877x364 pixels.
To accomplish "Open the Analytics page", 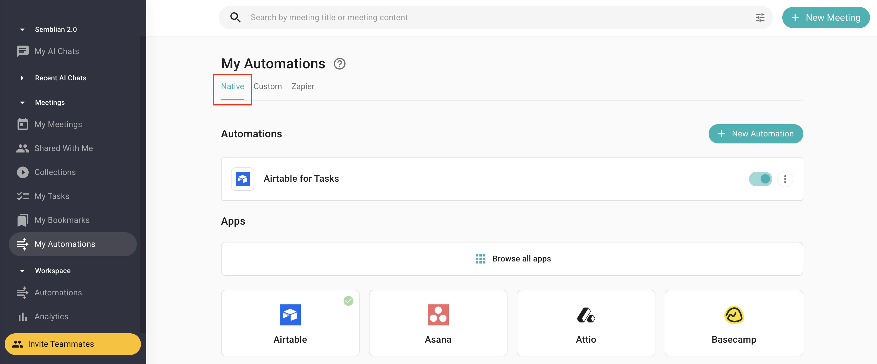I will click(x=51, y=316).
